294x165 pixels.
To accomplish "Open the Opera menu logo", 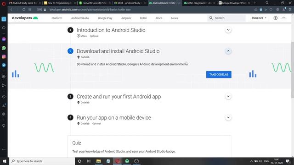I will click(4, 3).
